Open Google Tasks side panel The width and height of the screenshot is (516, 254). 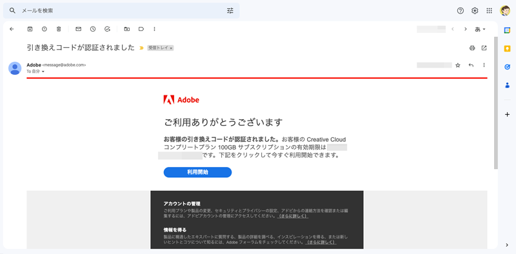(507, 67)
